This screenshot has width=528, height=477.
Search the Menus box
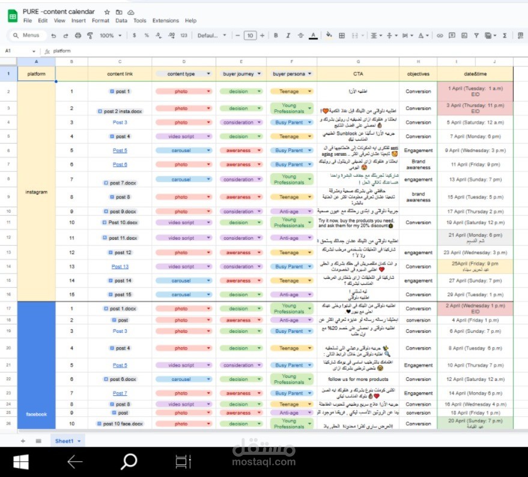click(26, 35)
